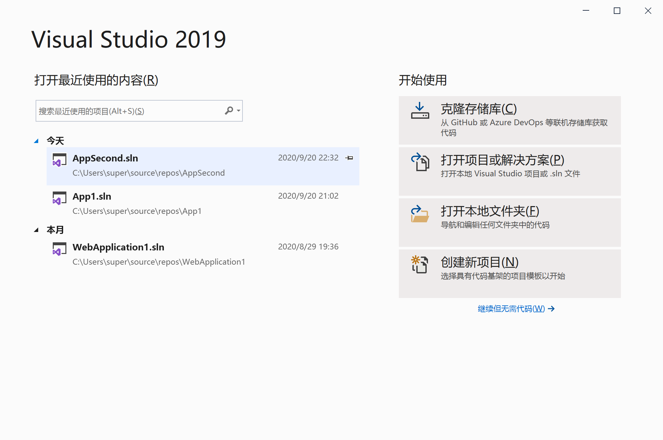Click the AppSecond.sln solution file icon
The image size is (663, 440).
point(59,160)
